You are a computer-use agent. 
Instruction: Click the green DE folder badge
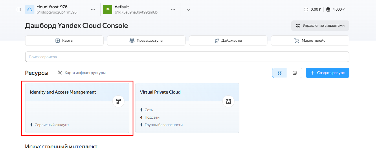coord(108,10)
